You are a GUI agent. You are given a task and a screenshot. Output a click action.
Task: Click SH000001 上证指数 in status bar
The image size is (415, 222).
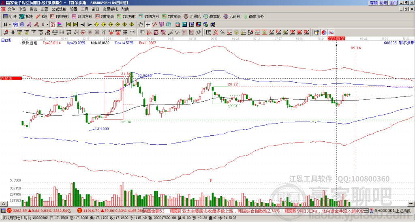coord(392,211)
